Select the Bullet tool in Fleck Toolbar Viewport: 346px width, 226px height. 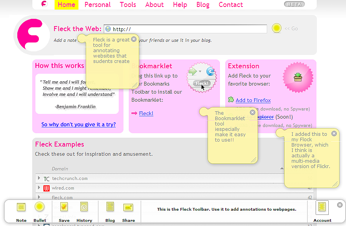click(40, 212)
